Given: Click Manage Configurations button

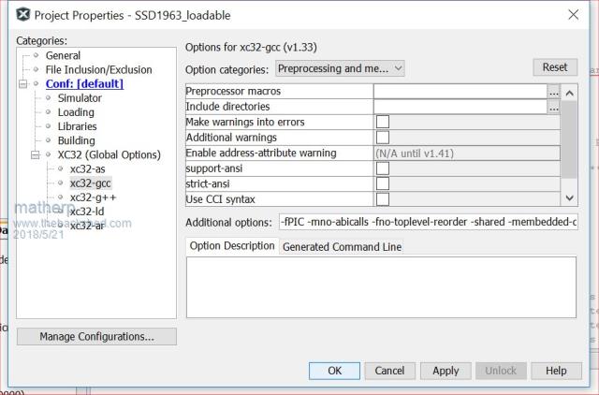Looking at the screenshot, I should pos(96,337).
